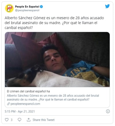This screenshot has height=126, width=115.
Task: Like the tweet with the heart icon
Action: (x=7, y=120)
